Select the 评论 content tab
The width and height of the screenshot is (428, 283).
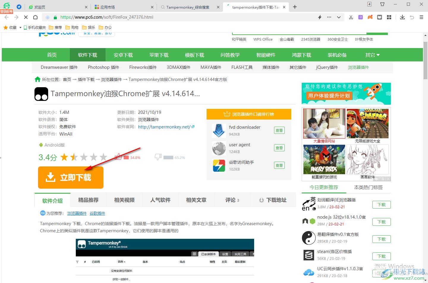(232, 200)
